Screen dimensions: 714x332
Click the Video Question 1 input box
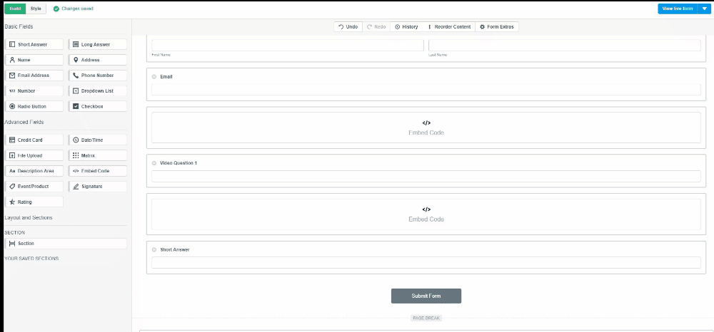tap(426, 176)
